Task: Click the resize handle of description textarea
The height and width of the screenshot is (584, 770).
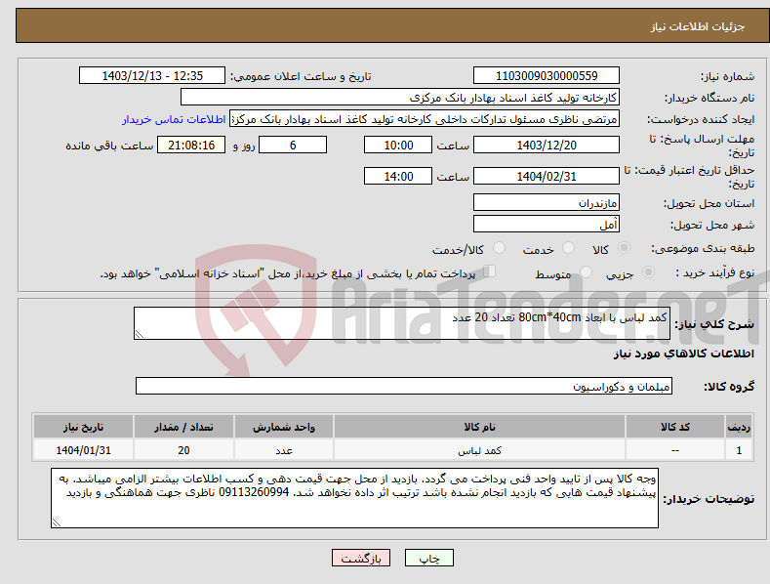Action: coord(139,335)
